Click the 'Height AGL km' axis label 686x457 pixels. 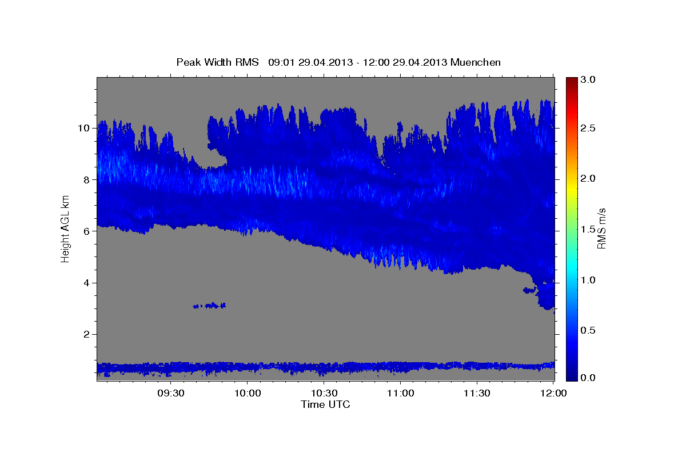[65, 228]
